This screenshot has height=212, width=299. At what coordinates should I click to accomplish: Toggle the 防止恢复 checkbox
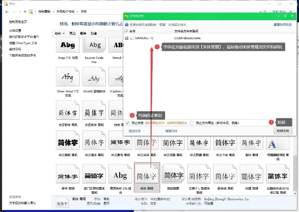click(x=128, y=123)
